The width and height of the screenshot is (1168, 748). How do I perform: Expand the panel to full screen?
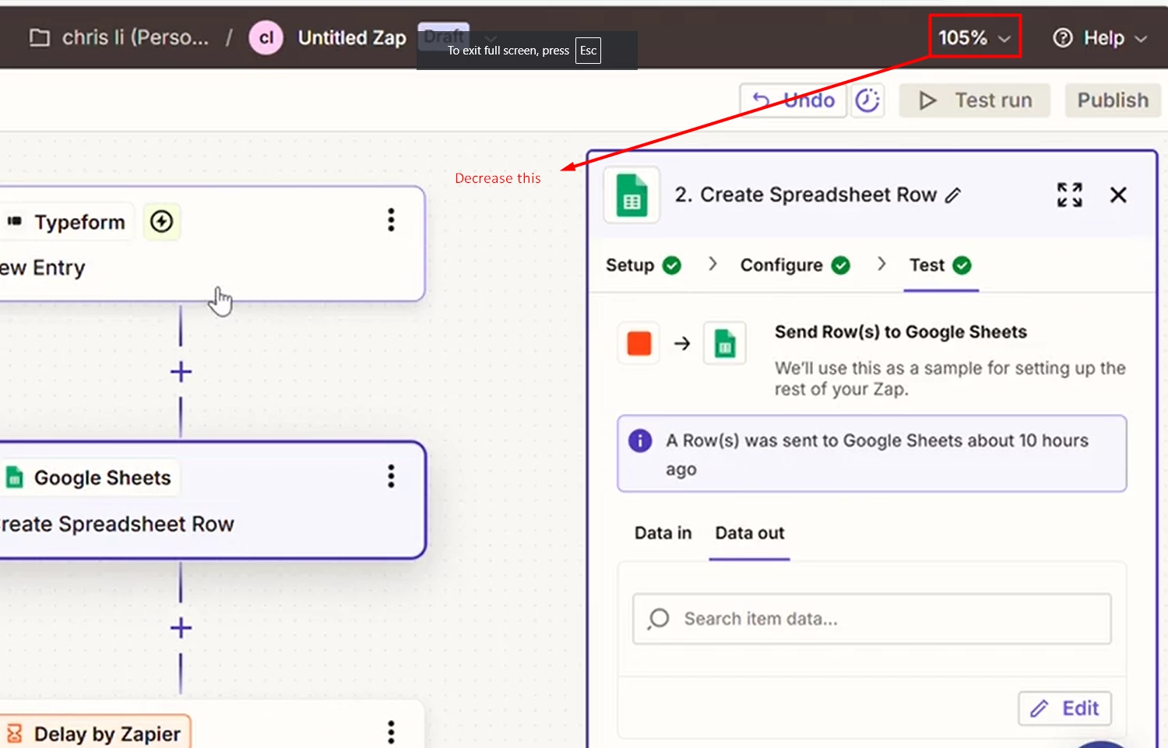[1069, 195]
